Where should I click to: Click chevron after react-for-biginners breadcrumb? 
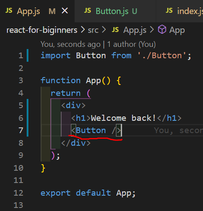click(x=83, y=30)
